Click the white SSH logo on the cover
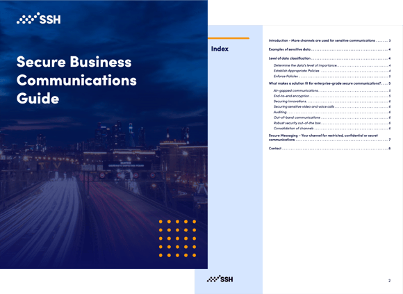 38,19
